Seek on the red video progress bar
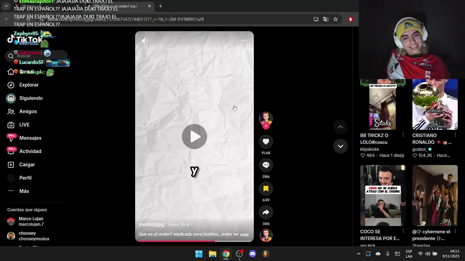465x261 pixels. [x=194, y=241]
